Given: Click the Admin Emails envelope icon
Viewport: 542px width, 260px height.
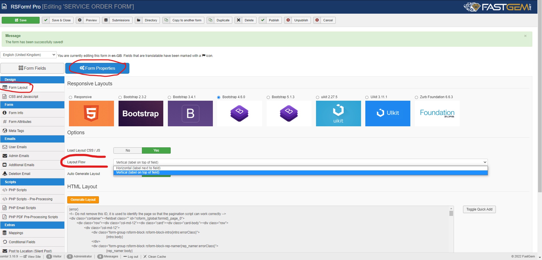Looking at the screenshot, I should point(5,156).
